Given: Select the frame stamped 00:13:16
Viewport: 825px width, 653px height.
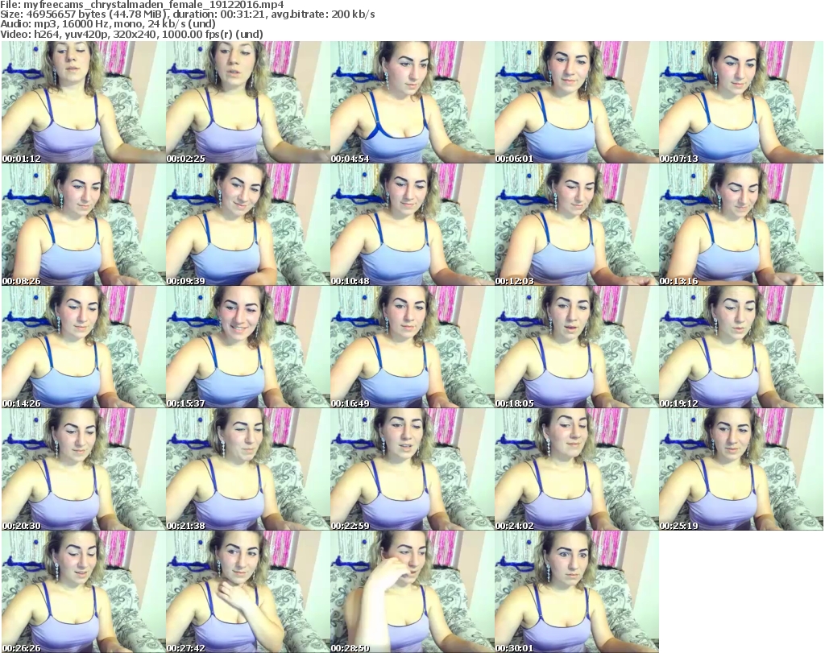Looking at the screenshot, I should tap(741, 225).
